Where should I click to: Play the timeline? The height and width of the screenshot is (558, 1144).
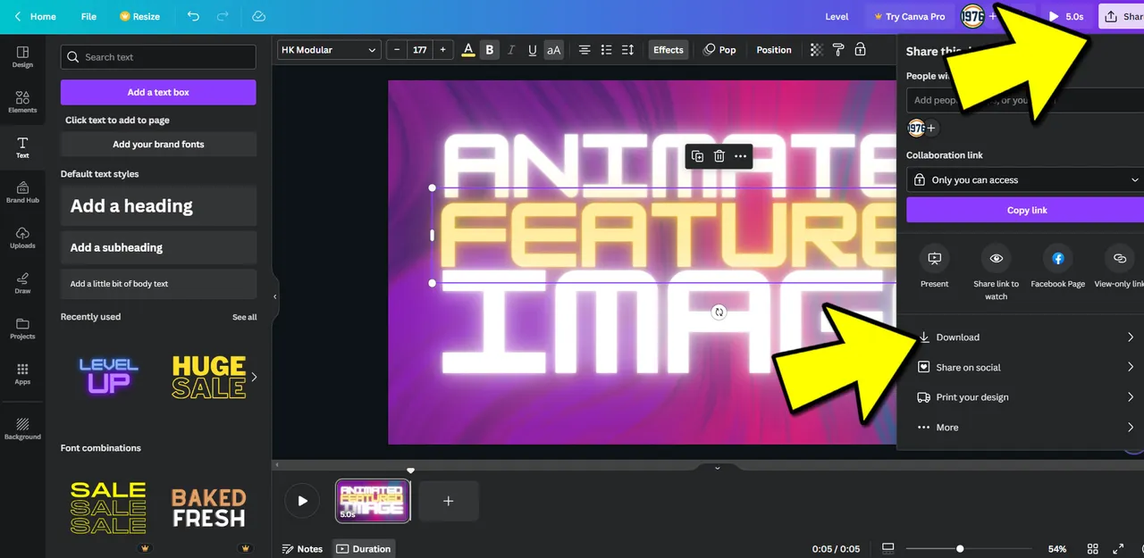(302, 501)
